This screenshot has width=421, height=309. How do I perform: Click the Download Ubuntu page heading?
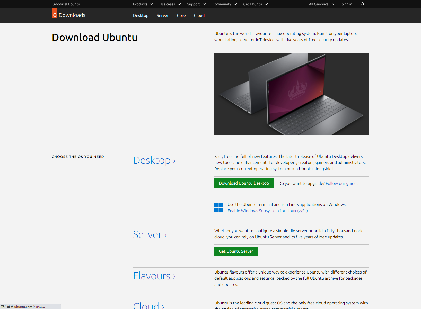coord(94,37)
